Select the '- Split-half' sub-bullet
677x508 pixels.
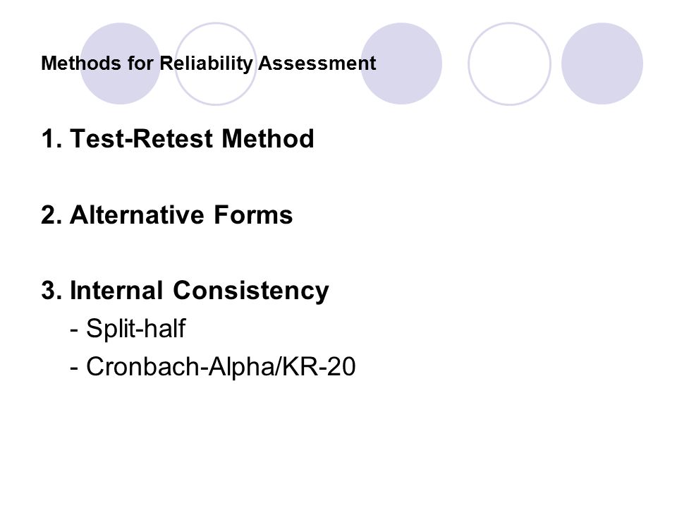point(128,329)
